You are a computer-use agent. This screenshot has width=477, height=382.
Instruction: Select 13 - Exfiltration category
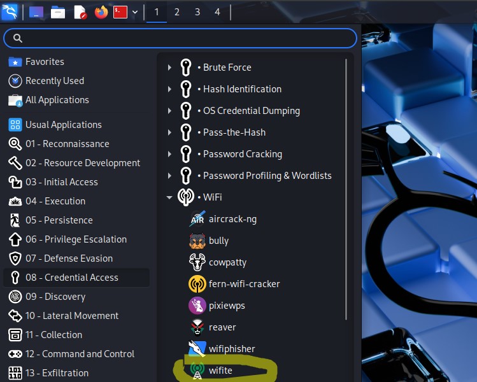click(76, 373)
